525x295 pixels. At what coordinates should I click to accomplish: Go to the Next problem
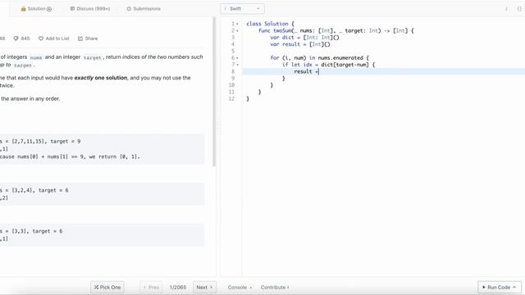tap(204, 288)
